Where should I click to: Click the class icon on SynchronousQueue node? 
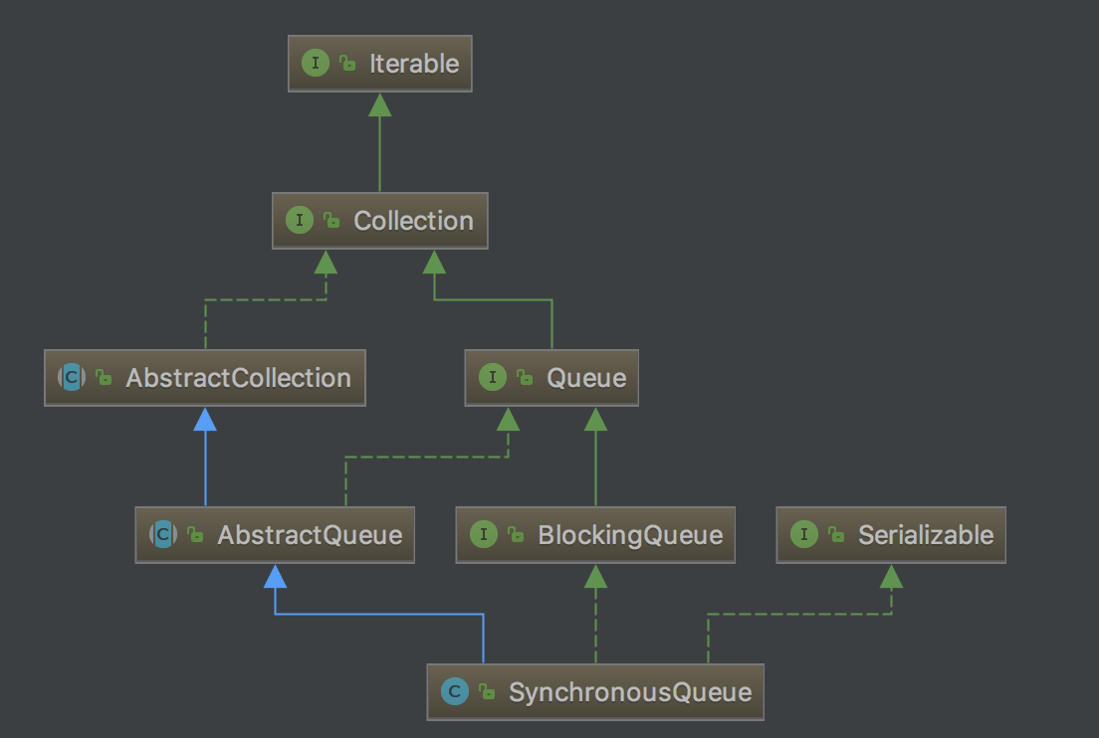coord(455,691)
